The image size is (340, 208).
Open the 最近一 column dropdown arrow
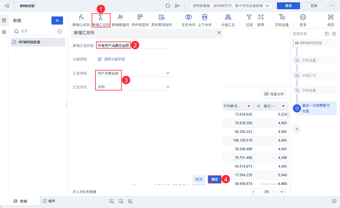[283, 106]
